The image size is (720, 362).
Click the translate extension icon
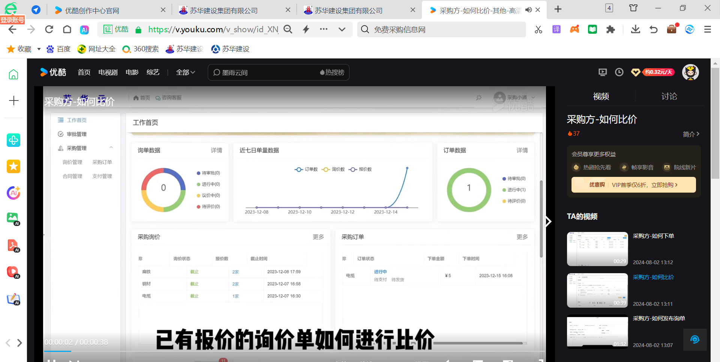(x=556, y=30)
